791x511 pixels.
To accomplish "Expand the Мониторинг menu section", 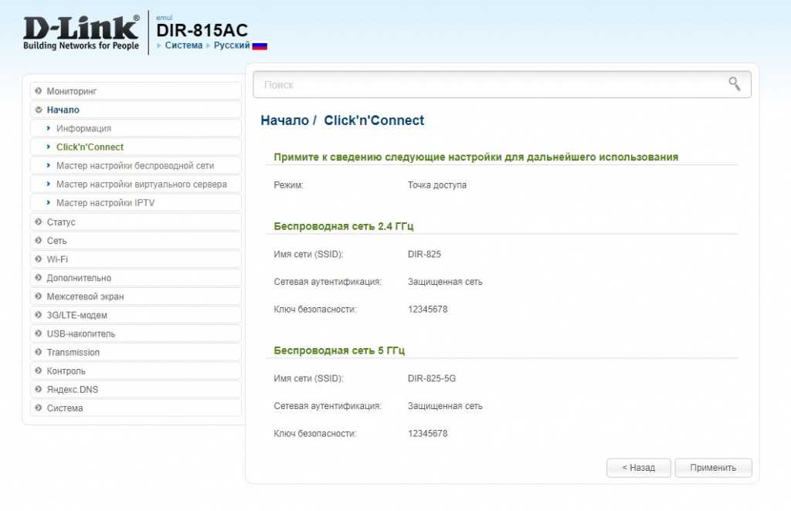I will (71, 91).
